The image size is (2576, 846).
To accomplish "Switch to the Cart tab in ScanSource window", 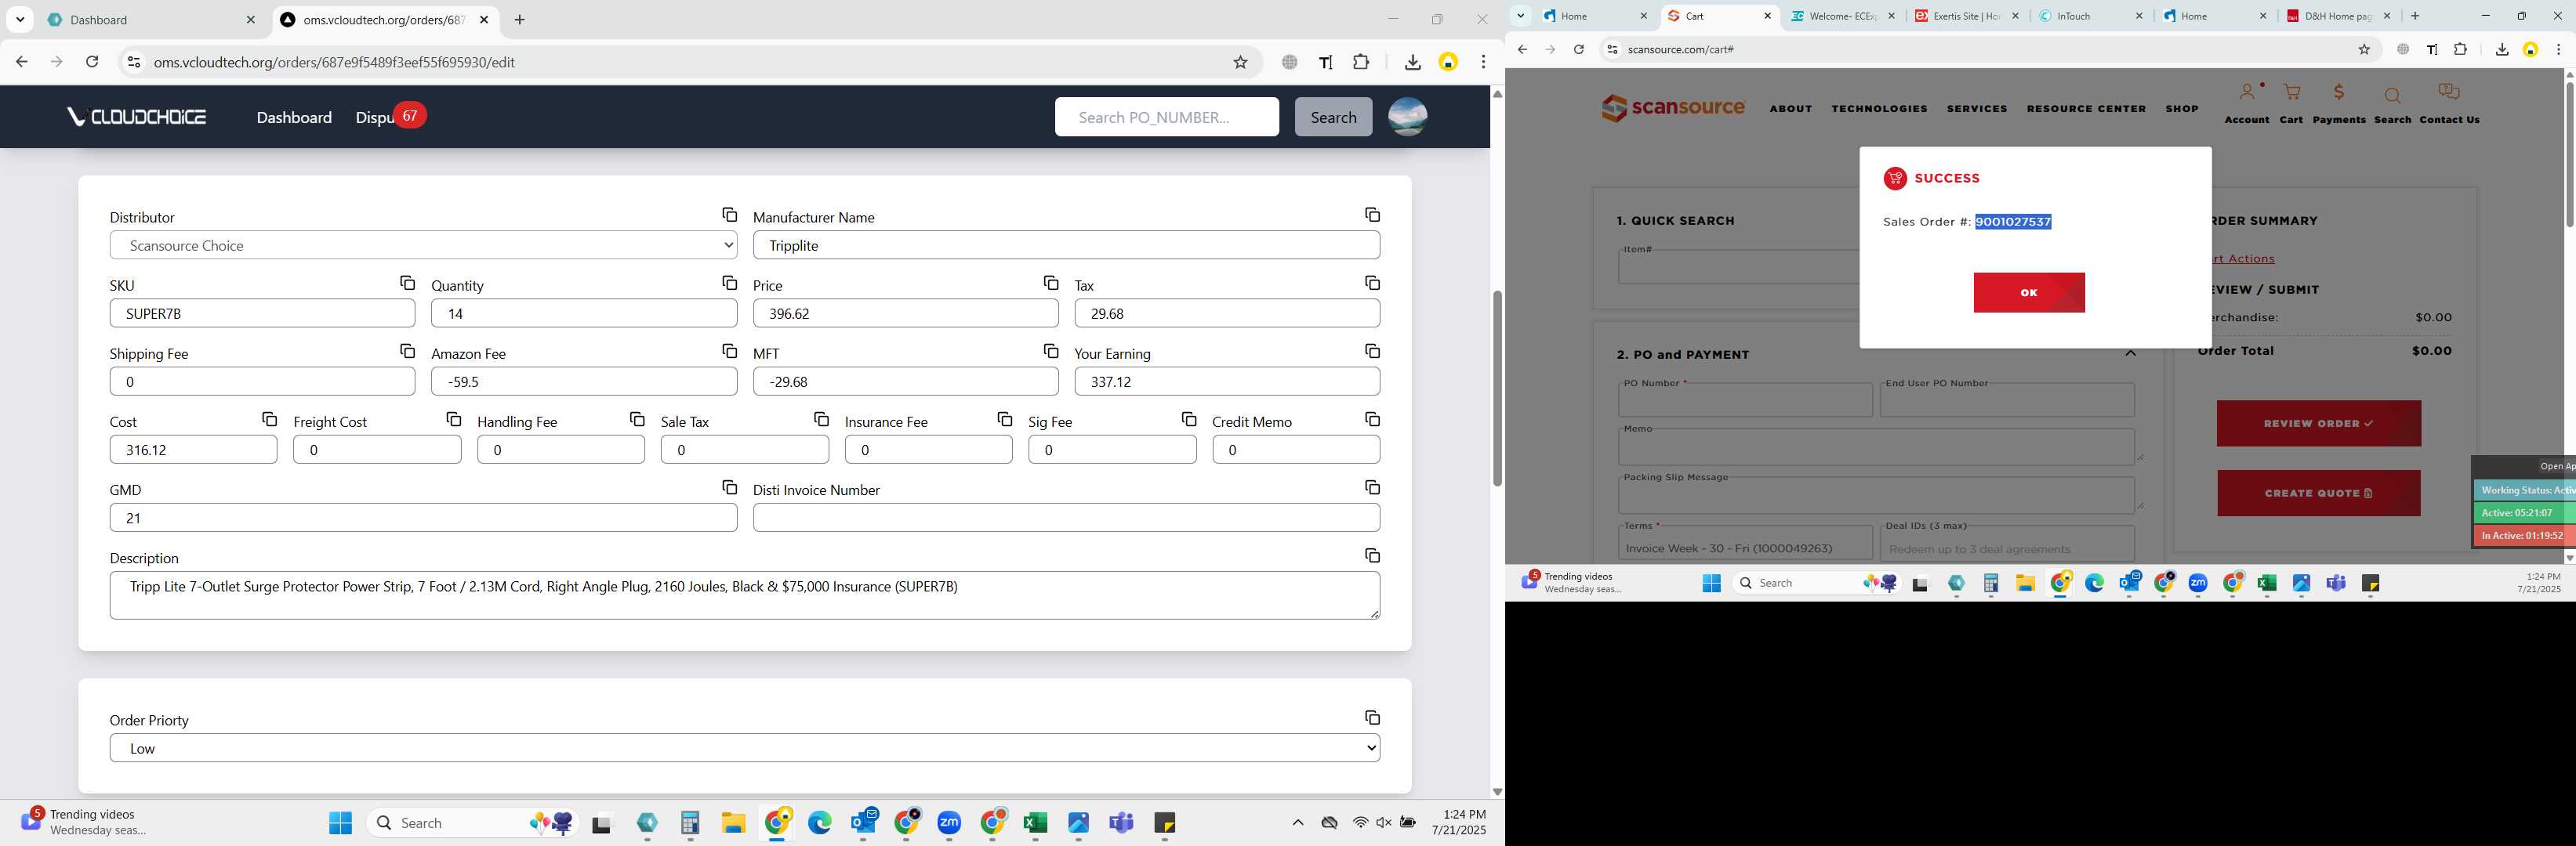I will point(1720,16).
